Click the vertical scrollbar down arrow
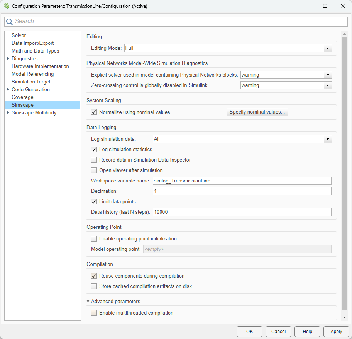352x339 pixels. click(344, 317)
